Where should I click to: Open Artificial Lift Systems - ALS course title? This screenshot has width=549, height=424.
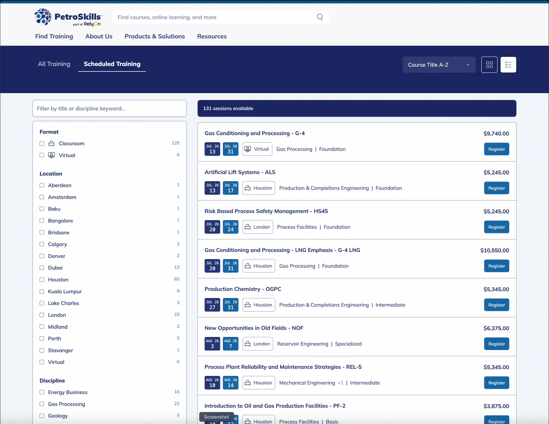(x=240, y=172)
